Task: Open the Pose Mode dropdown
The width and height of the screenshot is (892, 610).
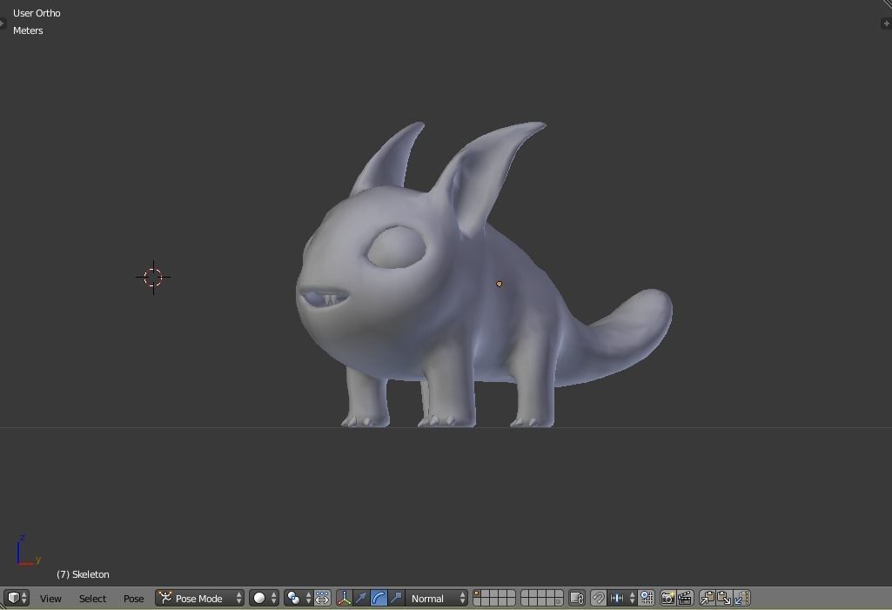Action: tap(199, 598)
